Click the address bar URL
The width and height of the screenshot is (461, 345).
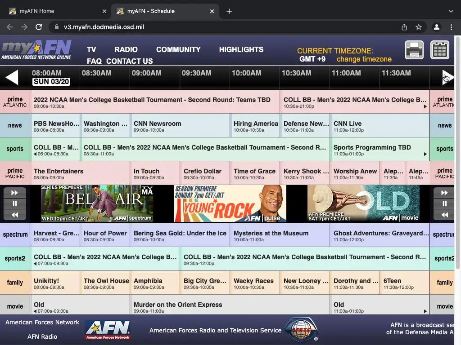104,27
